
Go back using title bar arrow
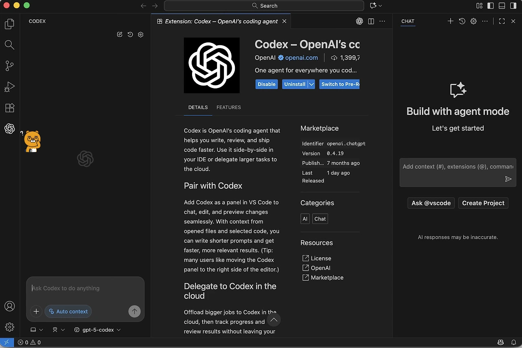pyautogui.click(x=143, y=6)
